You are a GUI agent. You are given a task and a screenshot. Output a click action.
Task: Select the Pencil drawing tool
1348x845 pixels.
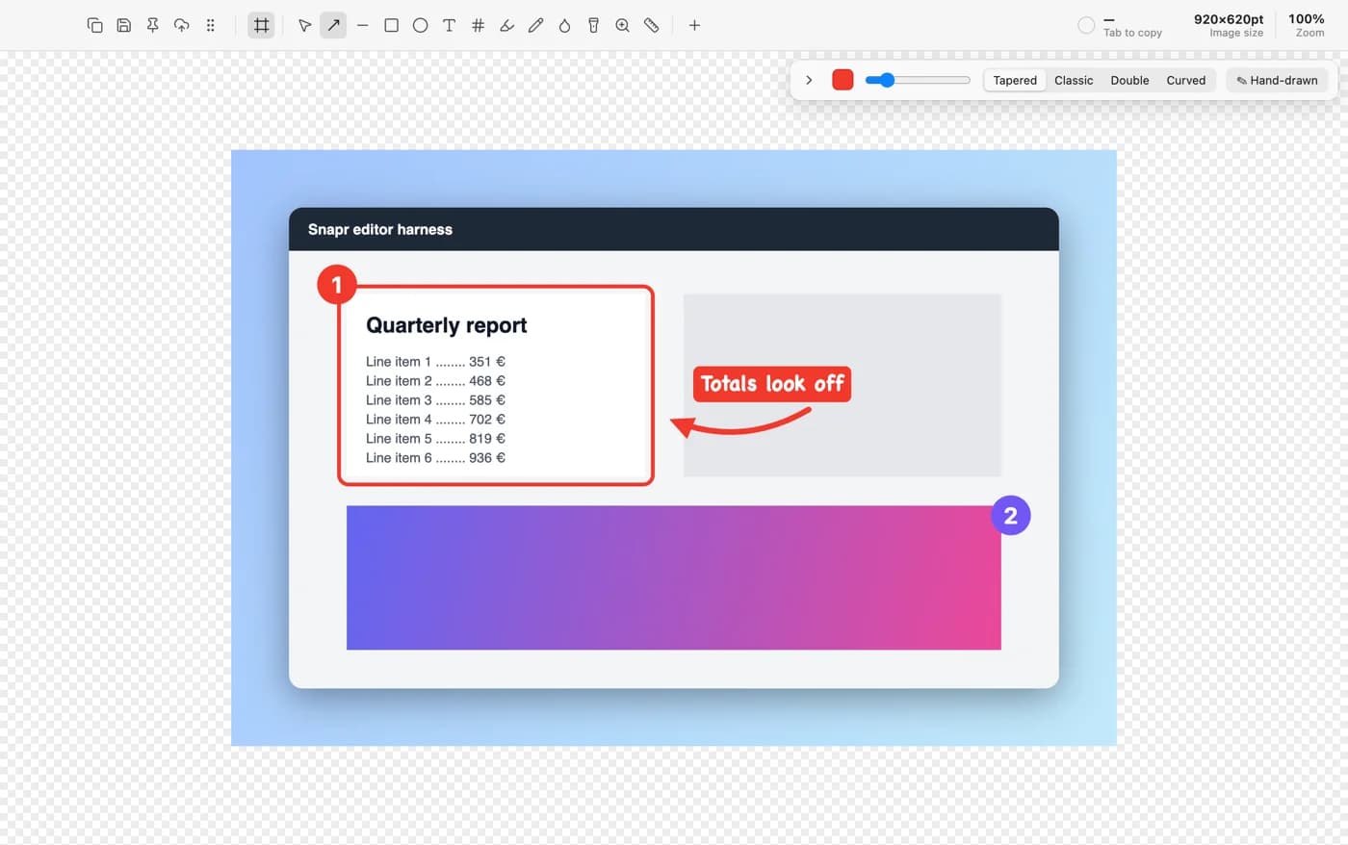click(535, 25)
